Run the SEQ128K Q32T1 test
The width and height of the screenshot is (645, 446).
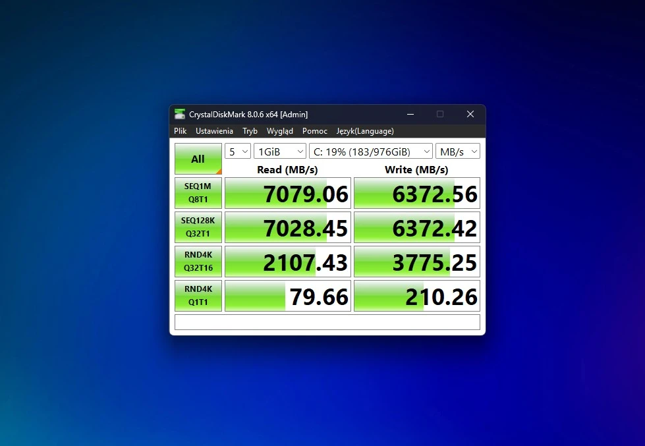point(198,227)
